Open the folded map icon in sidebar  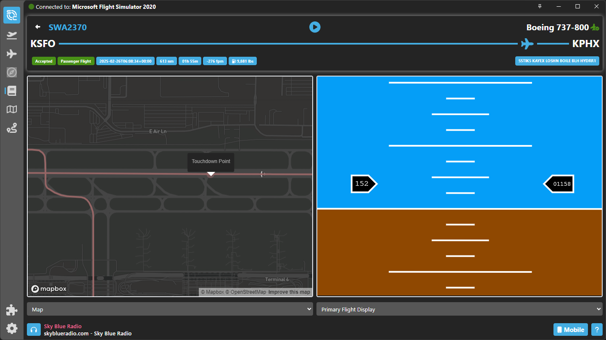click(x=12, y=110)
